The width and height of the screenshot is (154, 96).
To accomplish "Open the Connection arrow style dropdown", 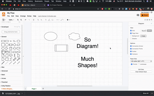I will click(x=57, y=20).
